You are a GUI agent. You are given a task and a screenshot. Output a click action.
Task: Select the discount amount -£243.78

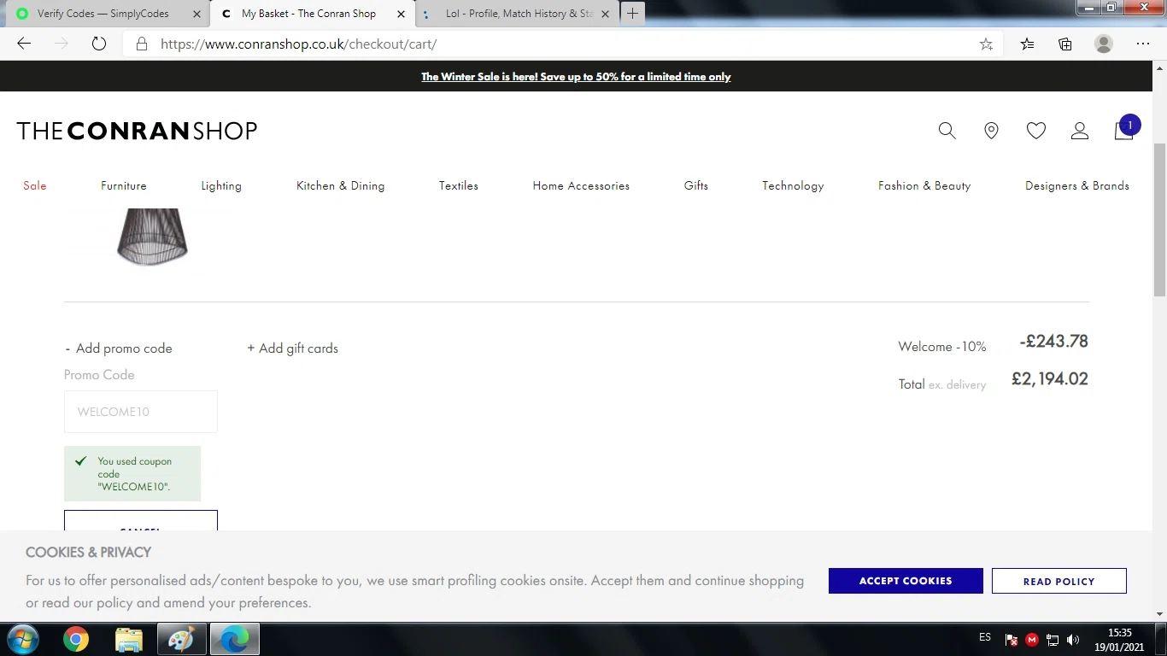pos(1053,342)
